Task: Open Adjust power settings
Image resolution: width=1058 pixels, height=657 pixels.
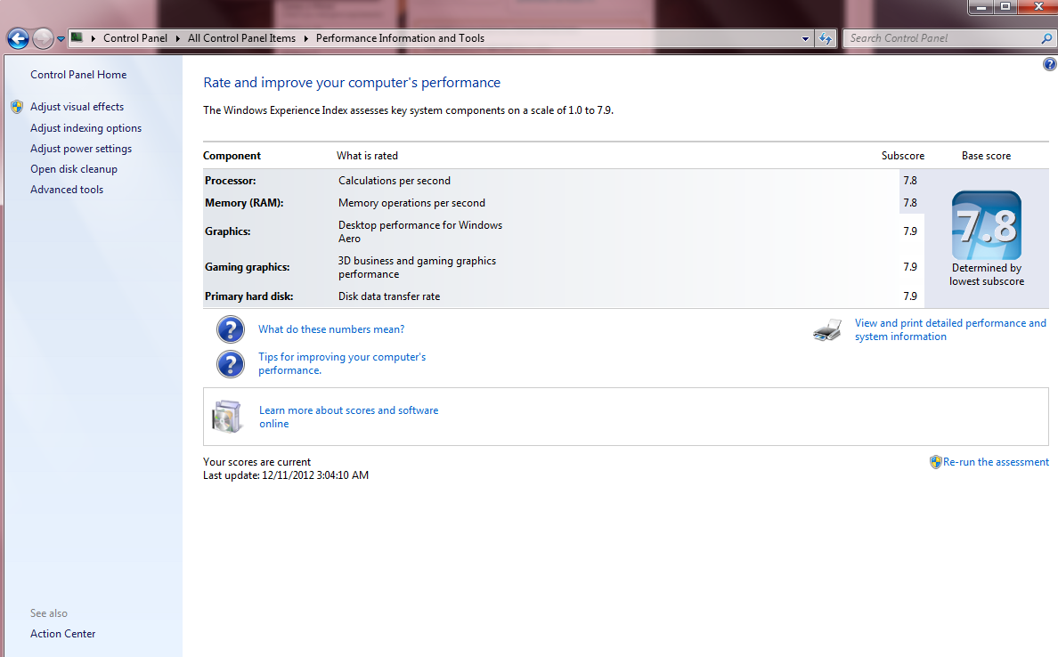Action: click(x=81, y=149)
